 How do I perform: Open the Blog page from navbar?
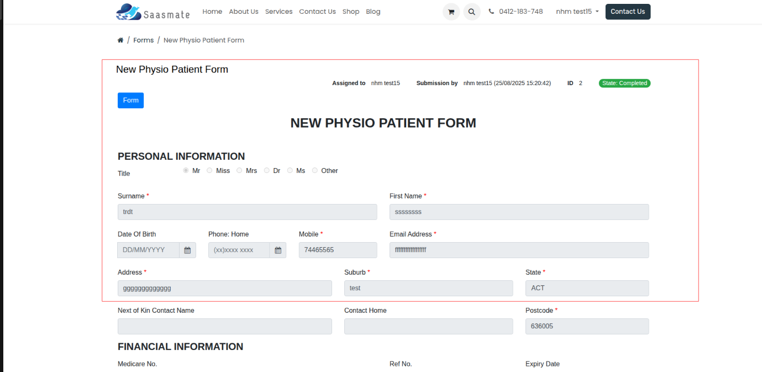click(x=373, y=12)
